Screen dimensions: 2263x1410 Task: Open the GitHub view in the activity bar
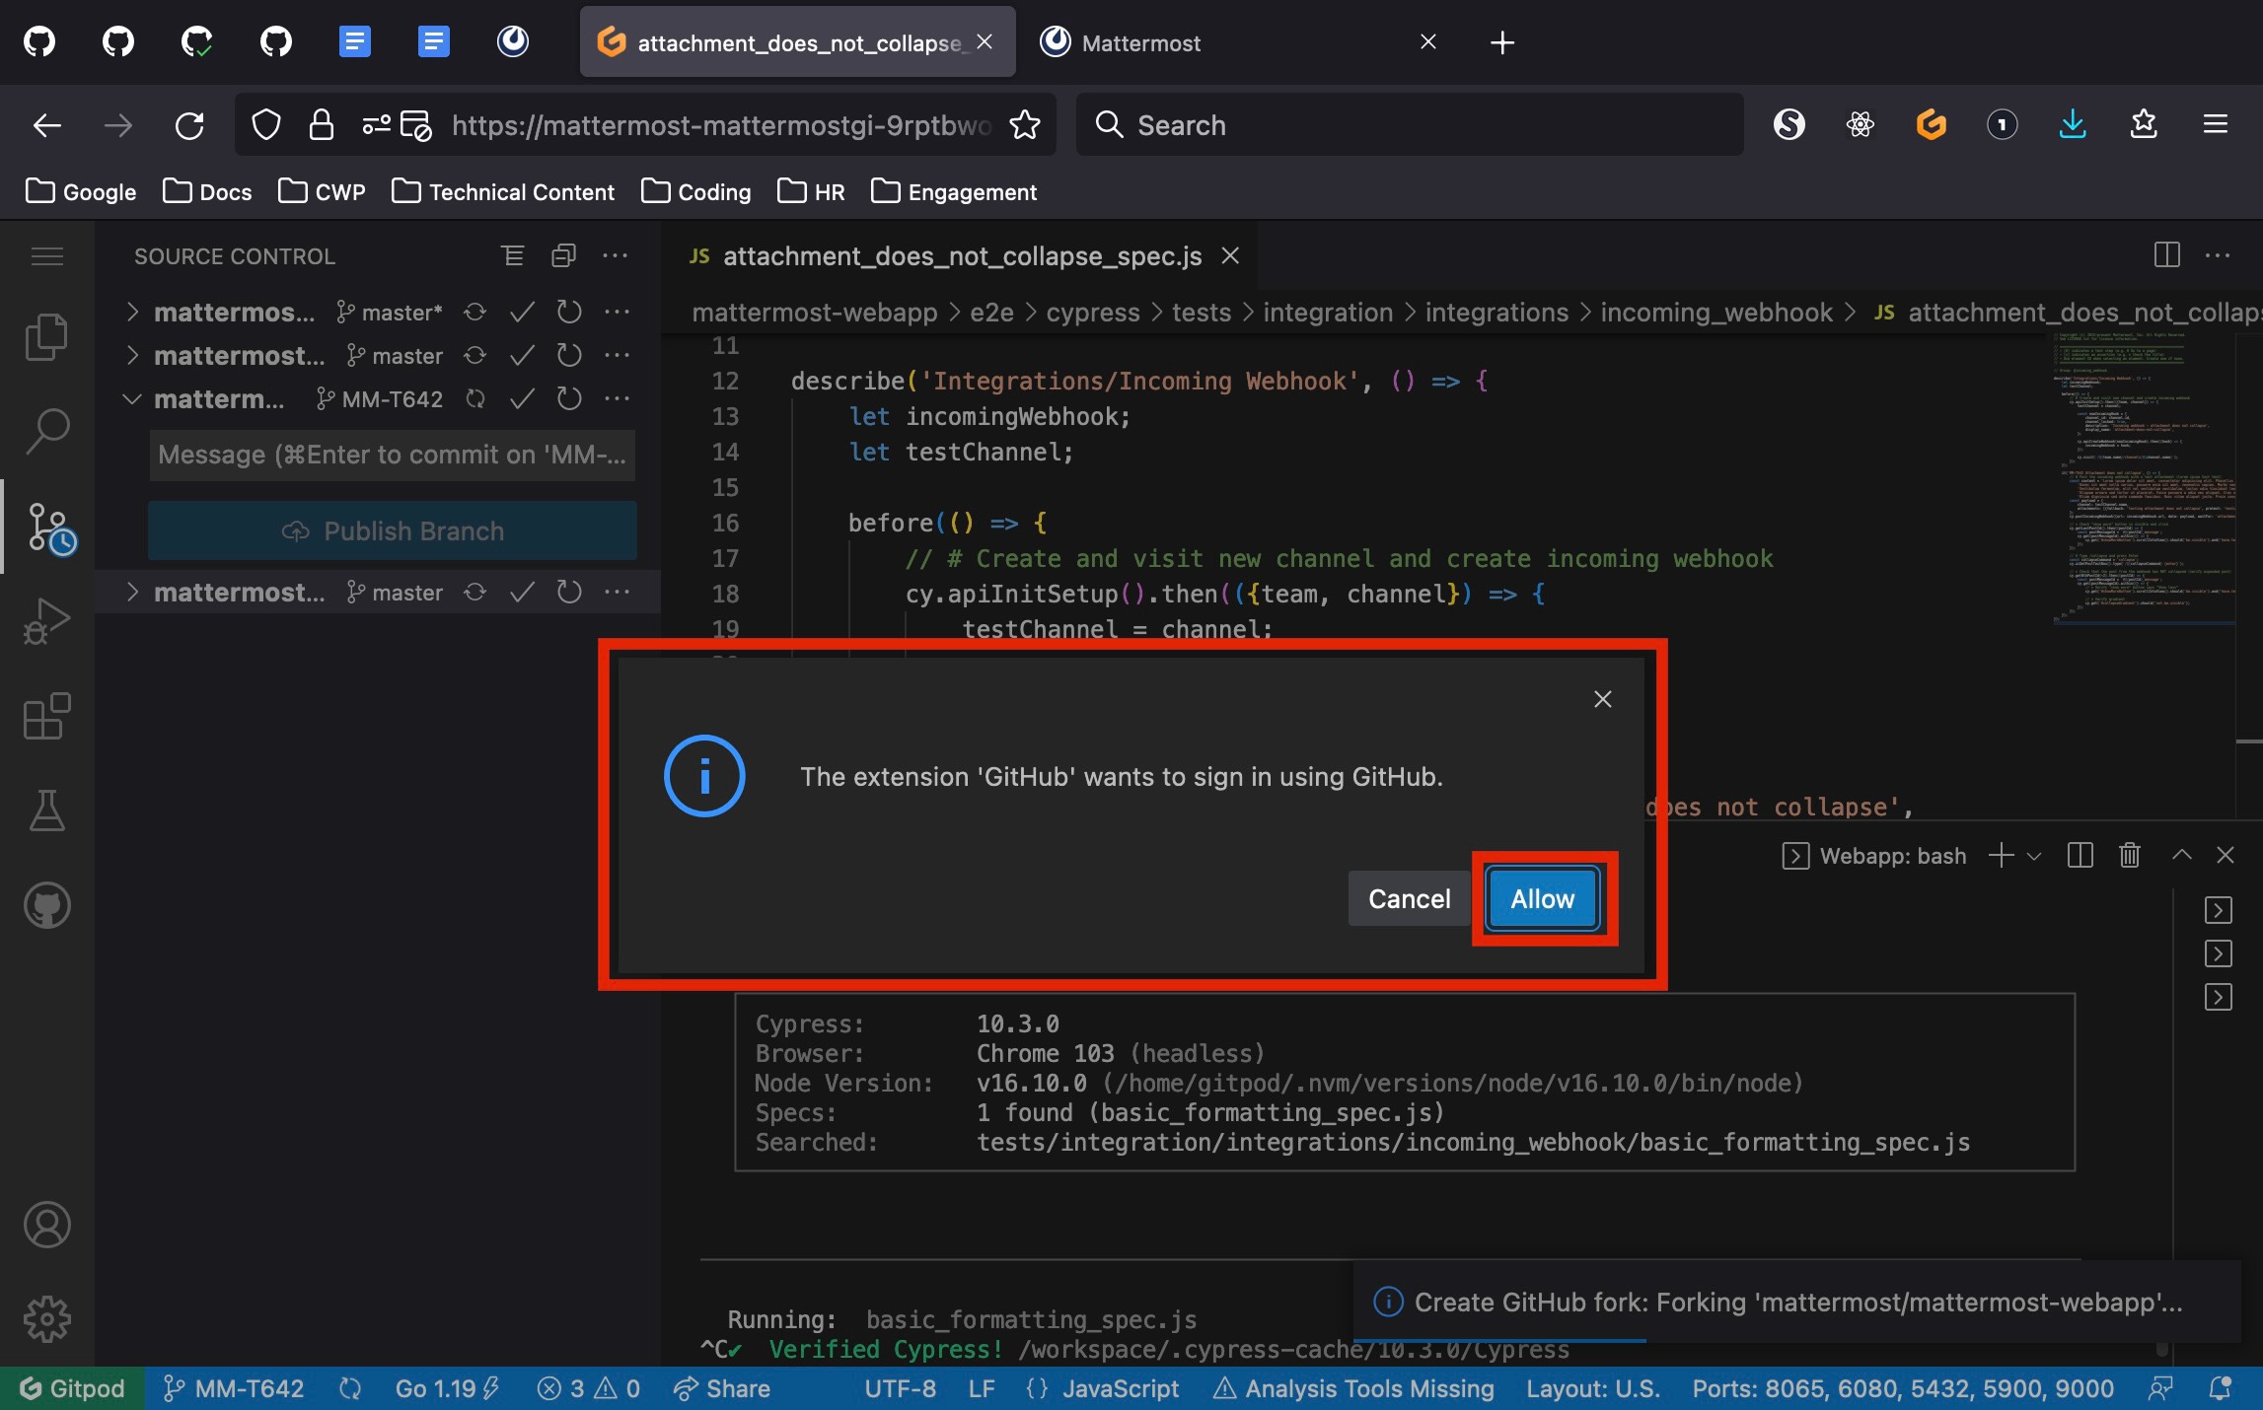pos(46,905)
